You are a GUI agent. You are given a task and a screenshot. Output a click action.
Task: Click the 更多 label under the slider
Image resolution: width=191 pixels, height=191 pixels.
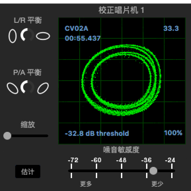(x=86, y=184)
